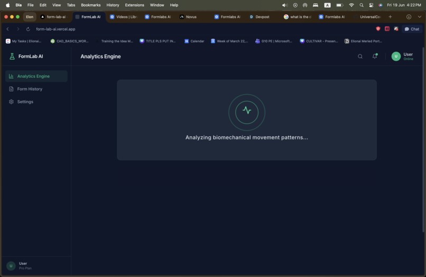
Task: Open the Chat button in toolbar
Action: point(412,29)
